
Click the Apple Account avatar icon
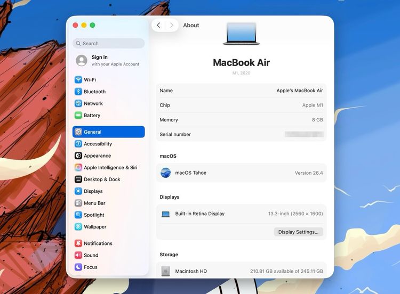pos(82,60)
